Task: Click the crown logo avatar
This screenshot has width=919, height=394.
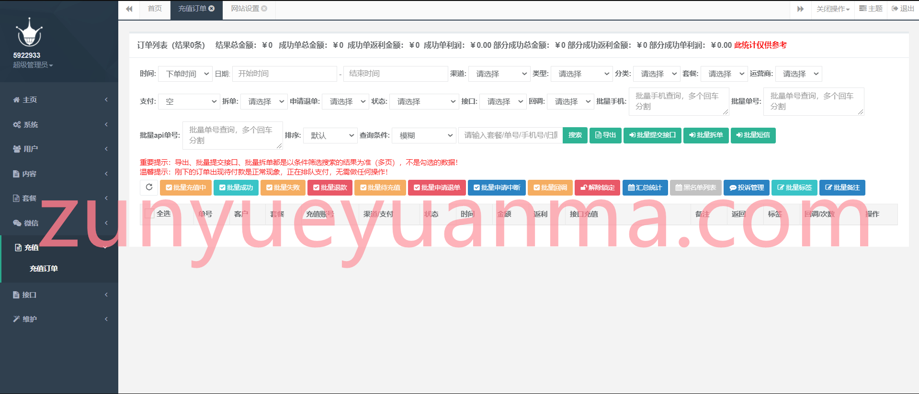Action: pyautogui.click(x=29, y=33)
